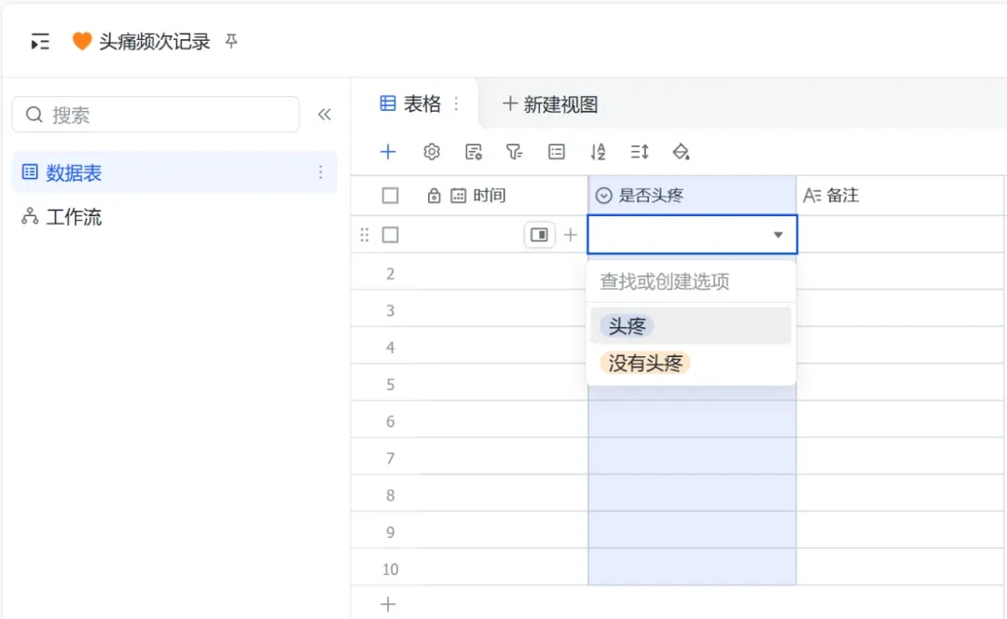Click the orange heart icon beside the title
The image size is (1007, 619).
(81, 41)
